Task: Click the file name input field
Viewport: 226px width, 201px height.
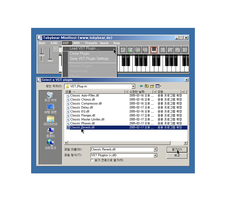Action: (x=122, y=149)
